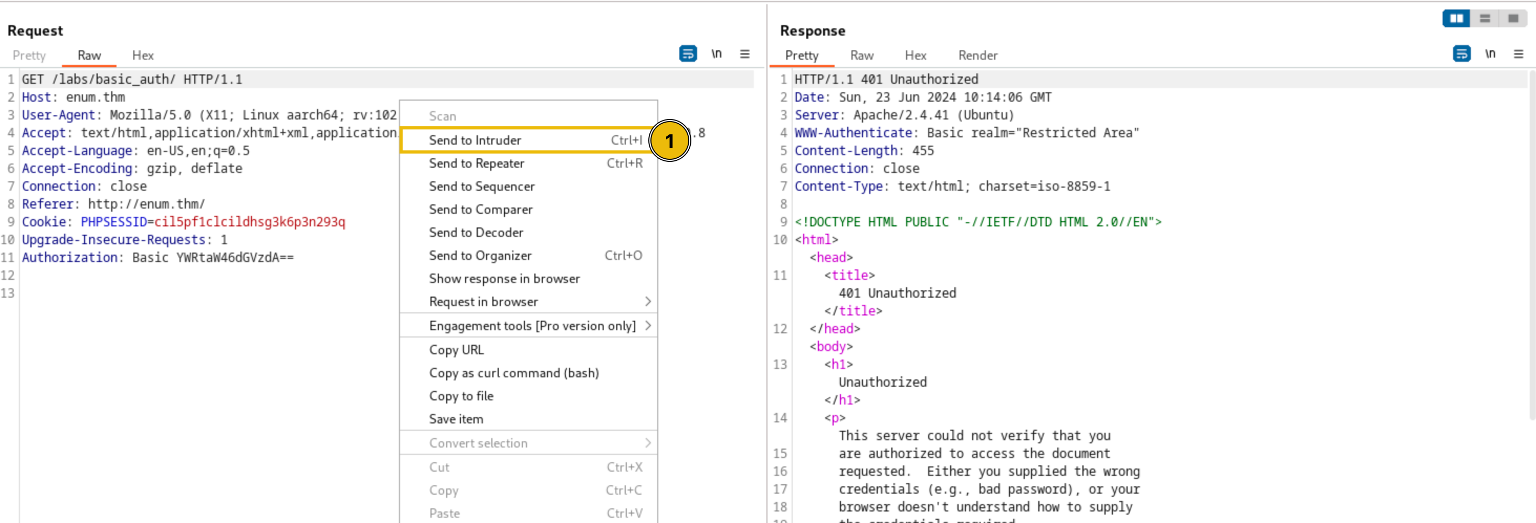Select stacked horizontal layout view icon

click(x=1485, y=18)
